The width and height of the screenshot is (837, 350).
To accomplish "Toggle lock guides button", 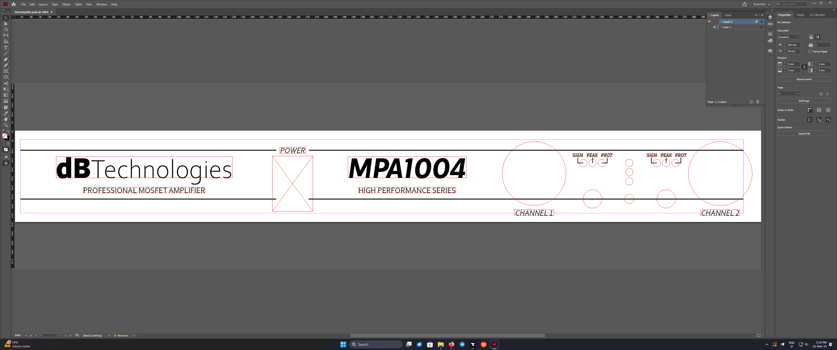I will click(819, 120).
